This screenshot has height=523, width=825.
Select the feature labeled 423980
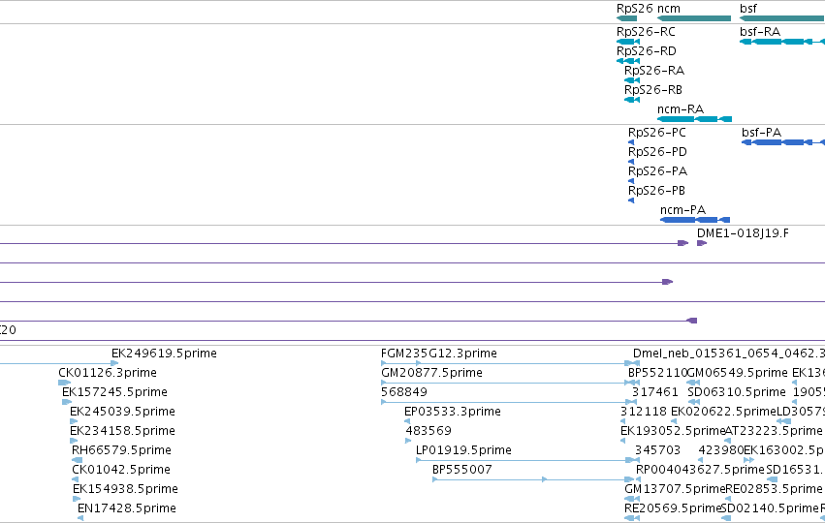pos(721,450)
